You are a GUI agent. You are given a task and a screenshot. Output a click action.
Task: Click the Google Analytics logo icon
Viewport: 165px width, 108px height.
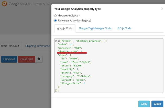pos(4,4)
